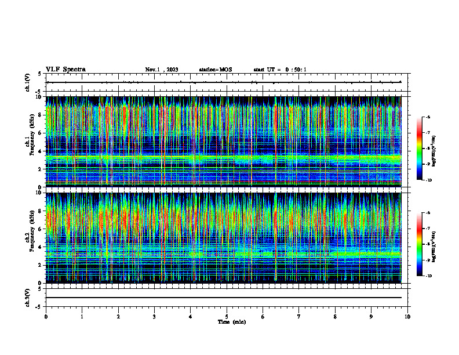459x355 pixels.
Task: Click the '-7' tick on ch.2 colorbar
Action: click(x=427, y=229)
